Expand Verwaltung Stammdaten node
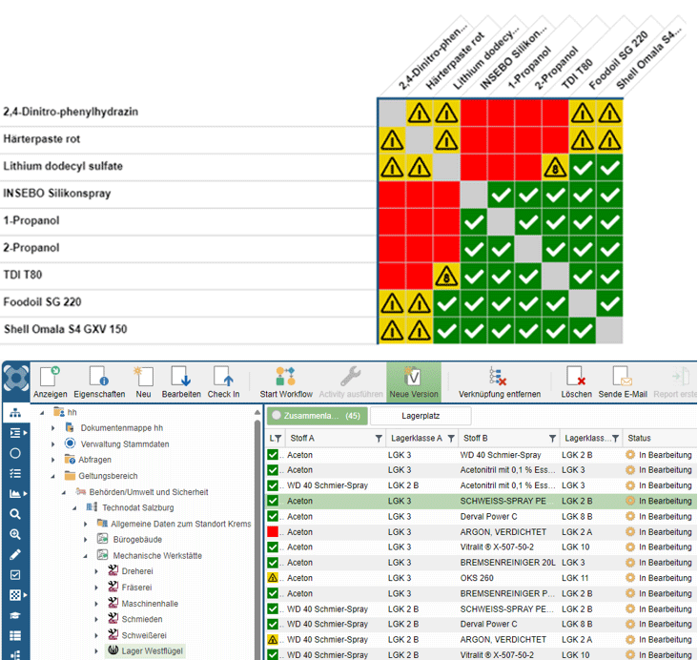 click(x=53, y=444)
